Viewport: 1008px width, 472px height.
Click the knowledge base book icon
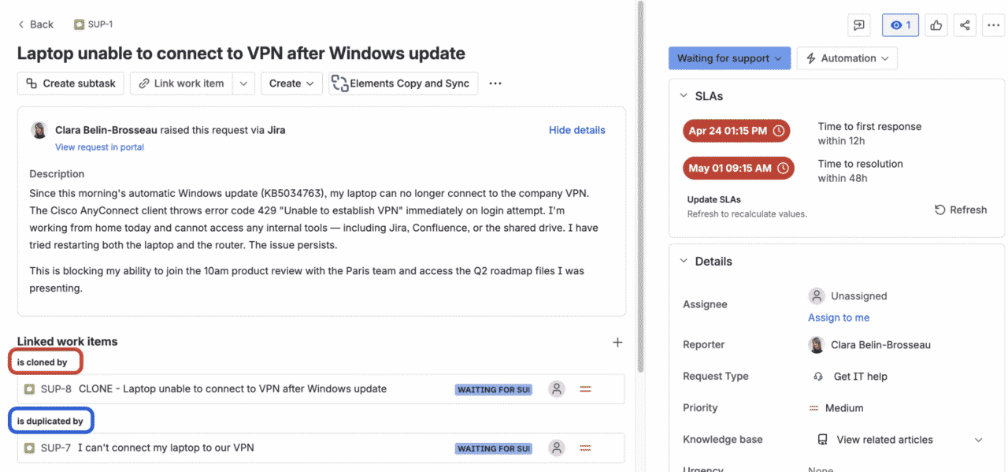(822, 440)
